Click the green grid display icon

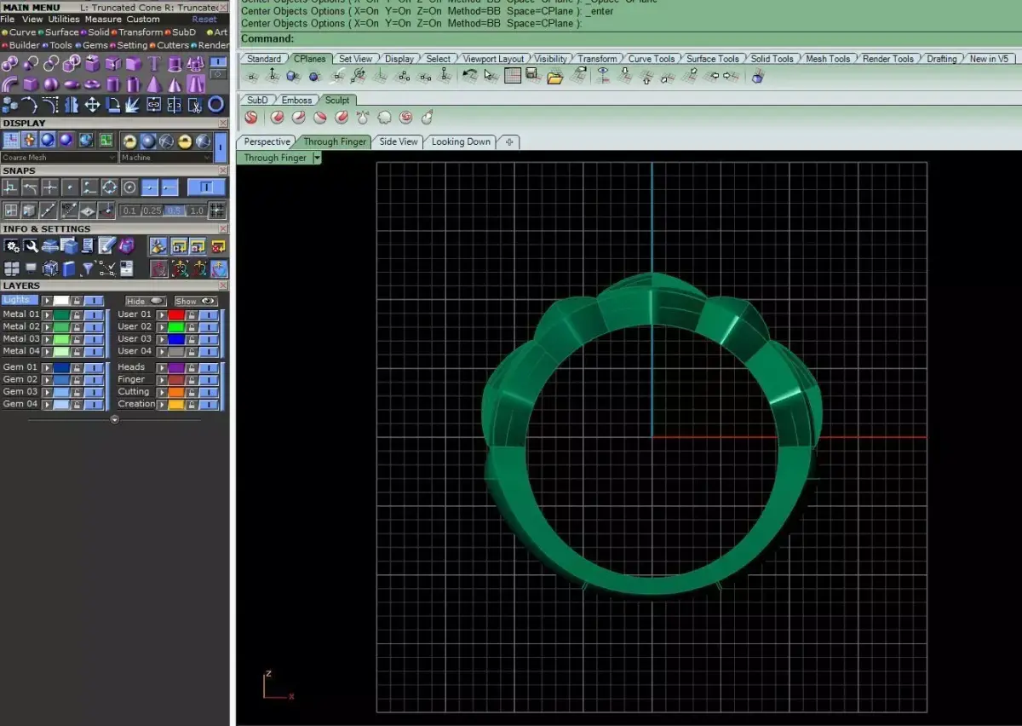pyautogui.click(x=106, y=141)
